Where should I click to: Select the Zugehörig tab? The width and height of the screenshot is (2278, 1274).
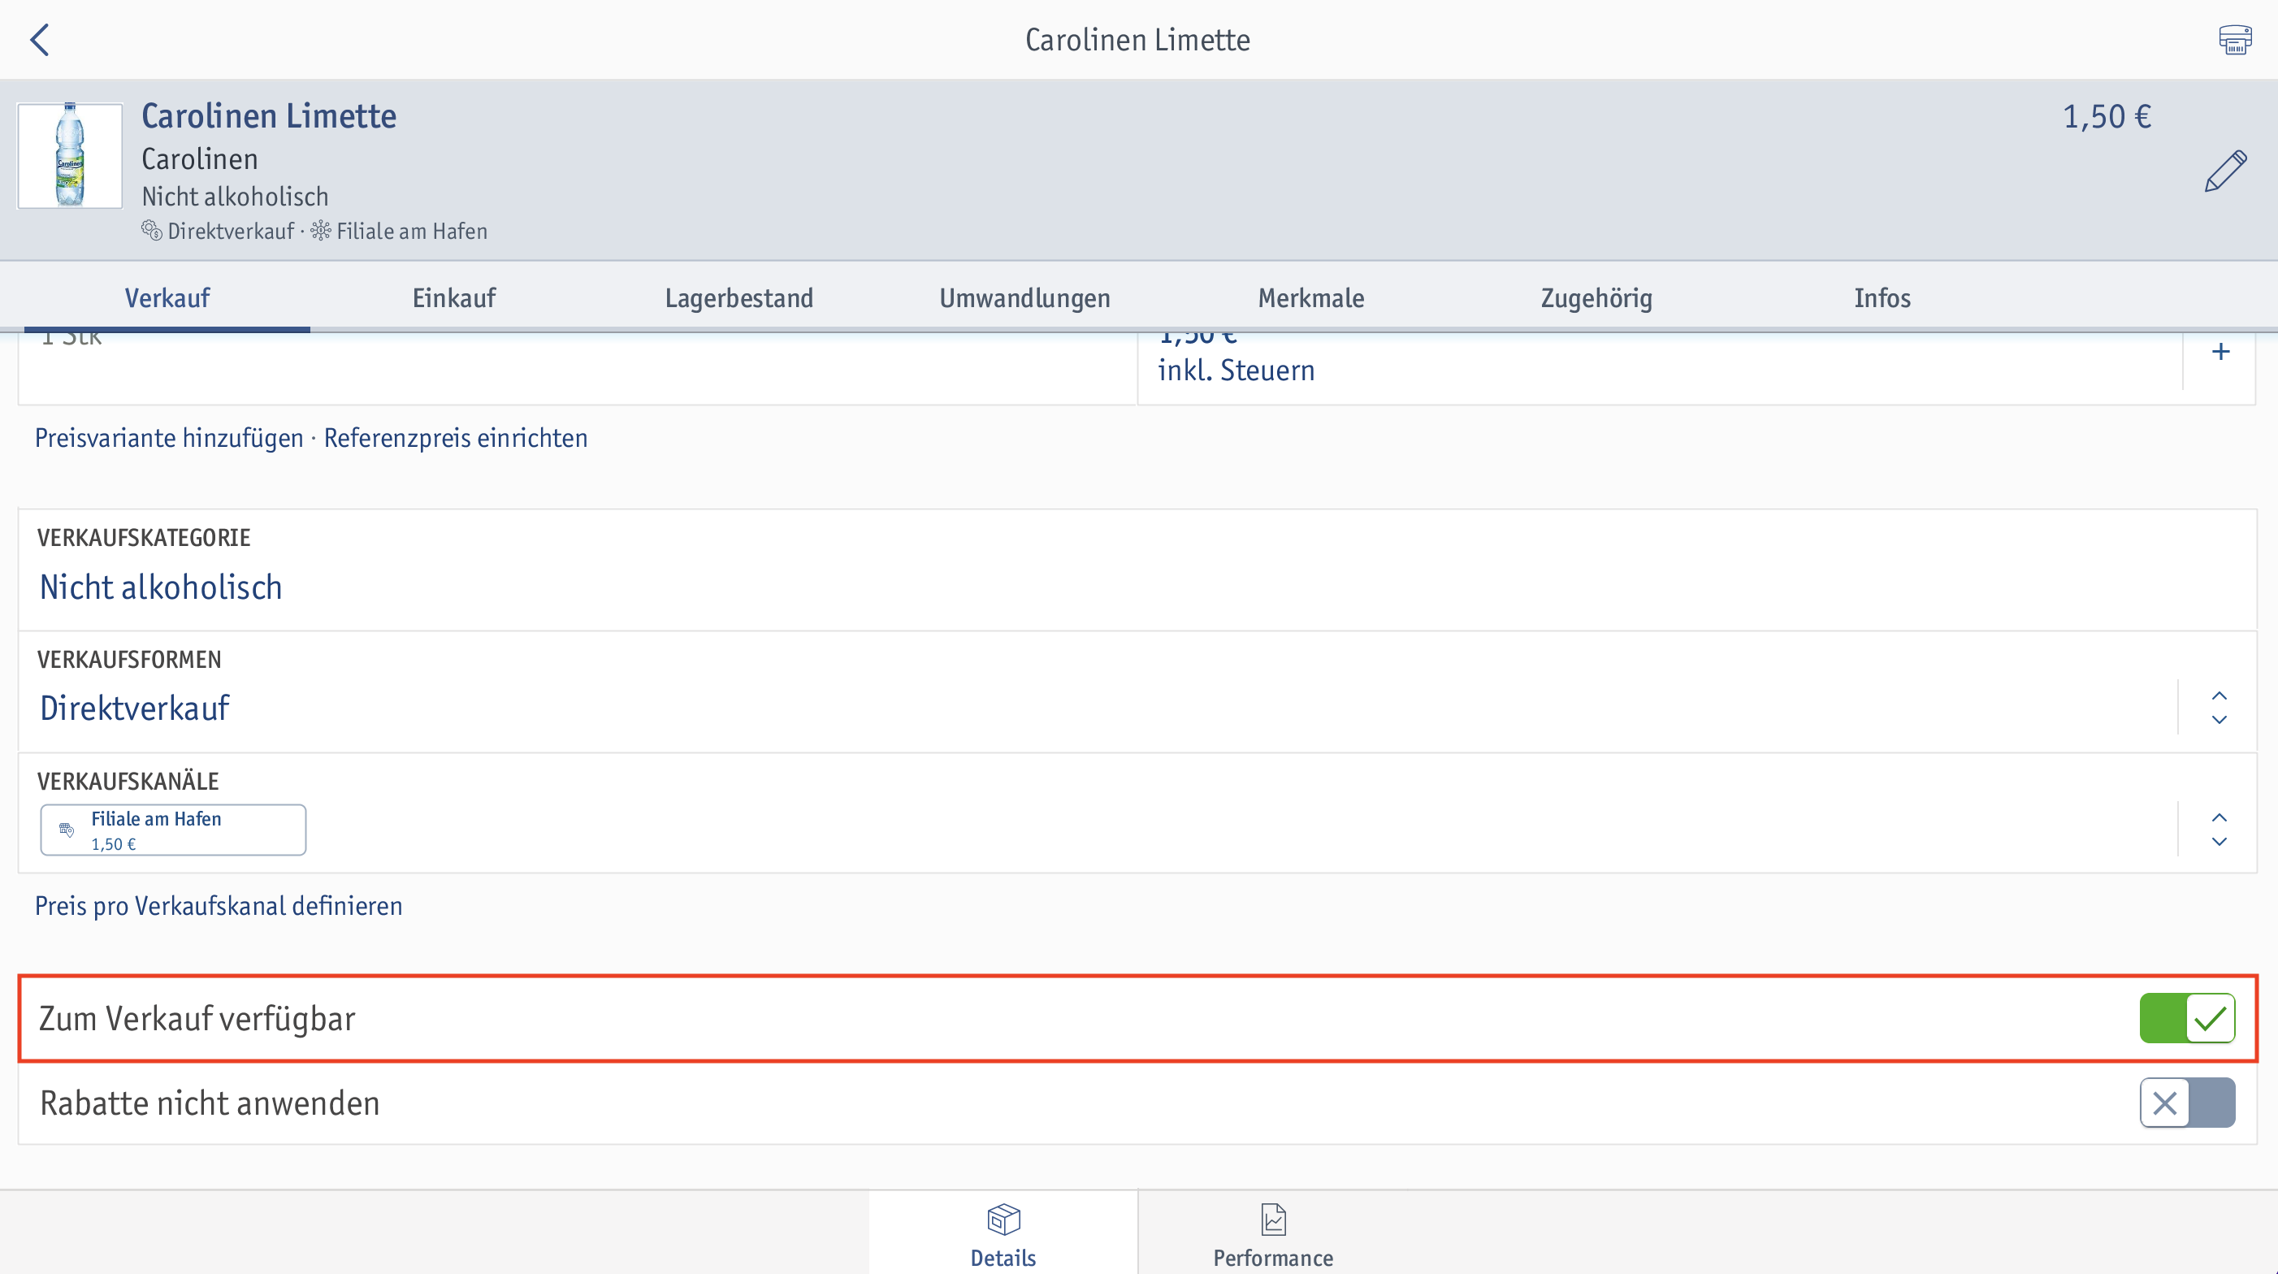coord(1596,298)
